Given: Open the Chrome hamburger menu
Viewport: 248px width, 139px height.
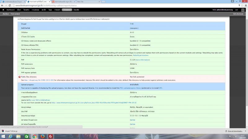Looking at the screenshot, I should point(246,5).
